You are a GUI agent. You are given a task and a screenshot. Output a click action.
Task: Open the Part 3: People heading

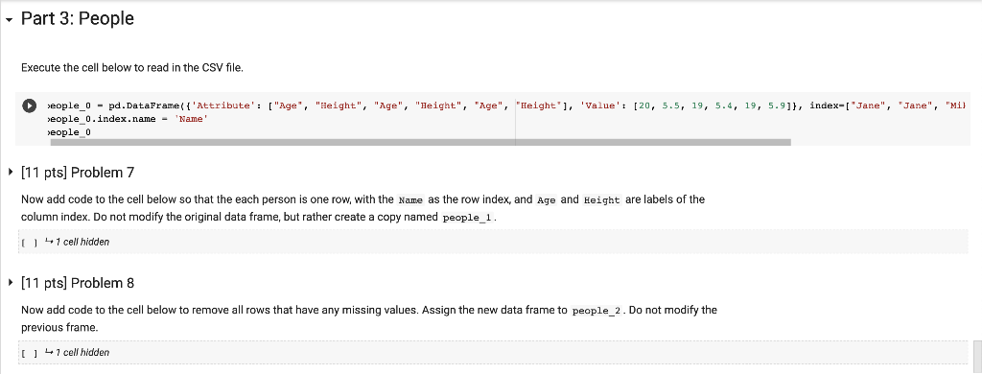tap(78, 19)
